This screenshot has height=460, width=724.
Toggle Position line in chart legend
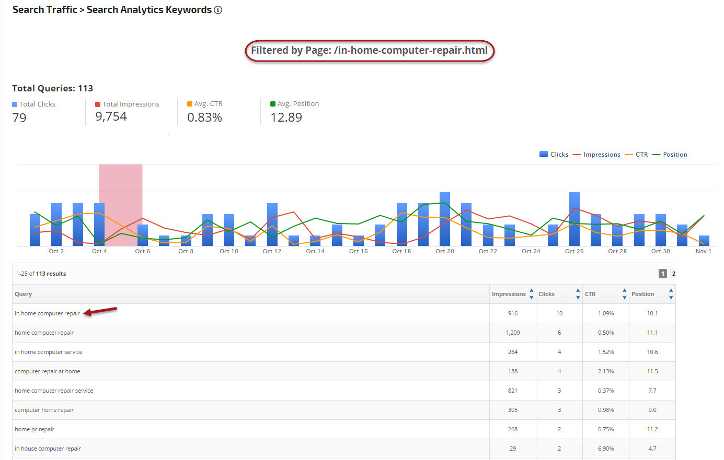click(670, 155)
